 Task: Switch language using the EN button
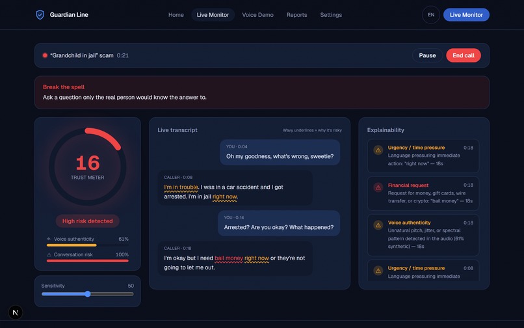pos(431,15)
